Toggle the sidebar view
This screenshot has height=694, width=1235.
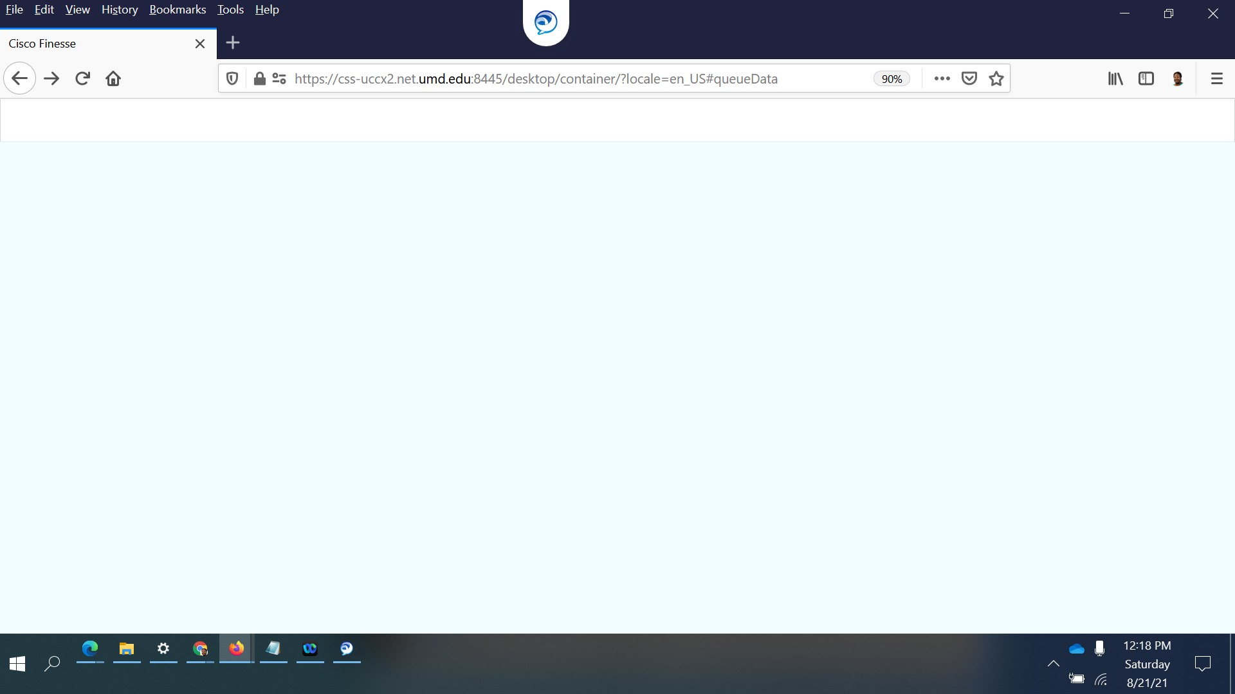[x=1146, y=78]
